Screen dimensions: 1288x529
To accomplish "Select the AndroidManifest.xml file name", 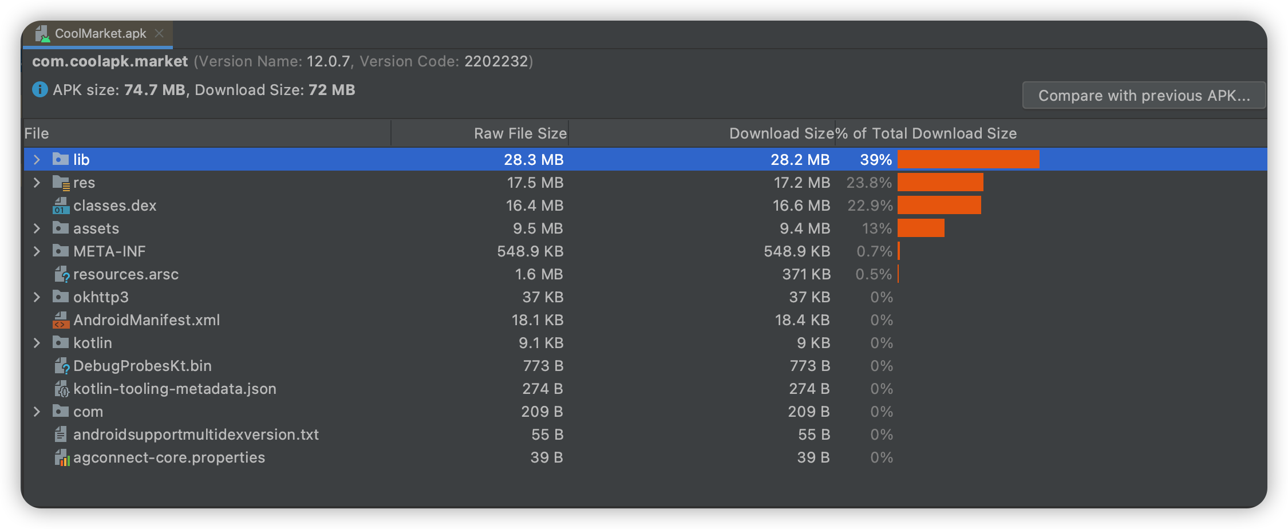I will coord(147,320).
